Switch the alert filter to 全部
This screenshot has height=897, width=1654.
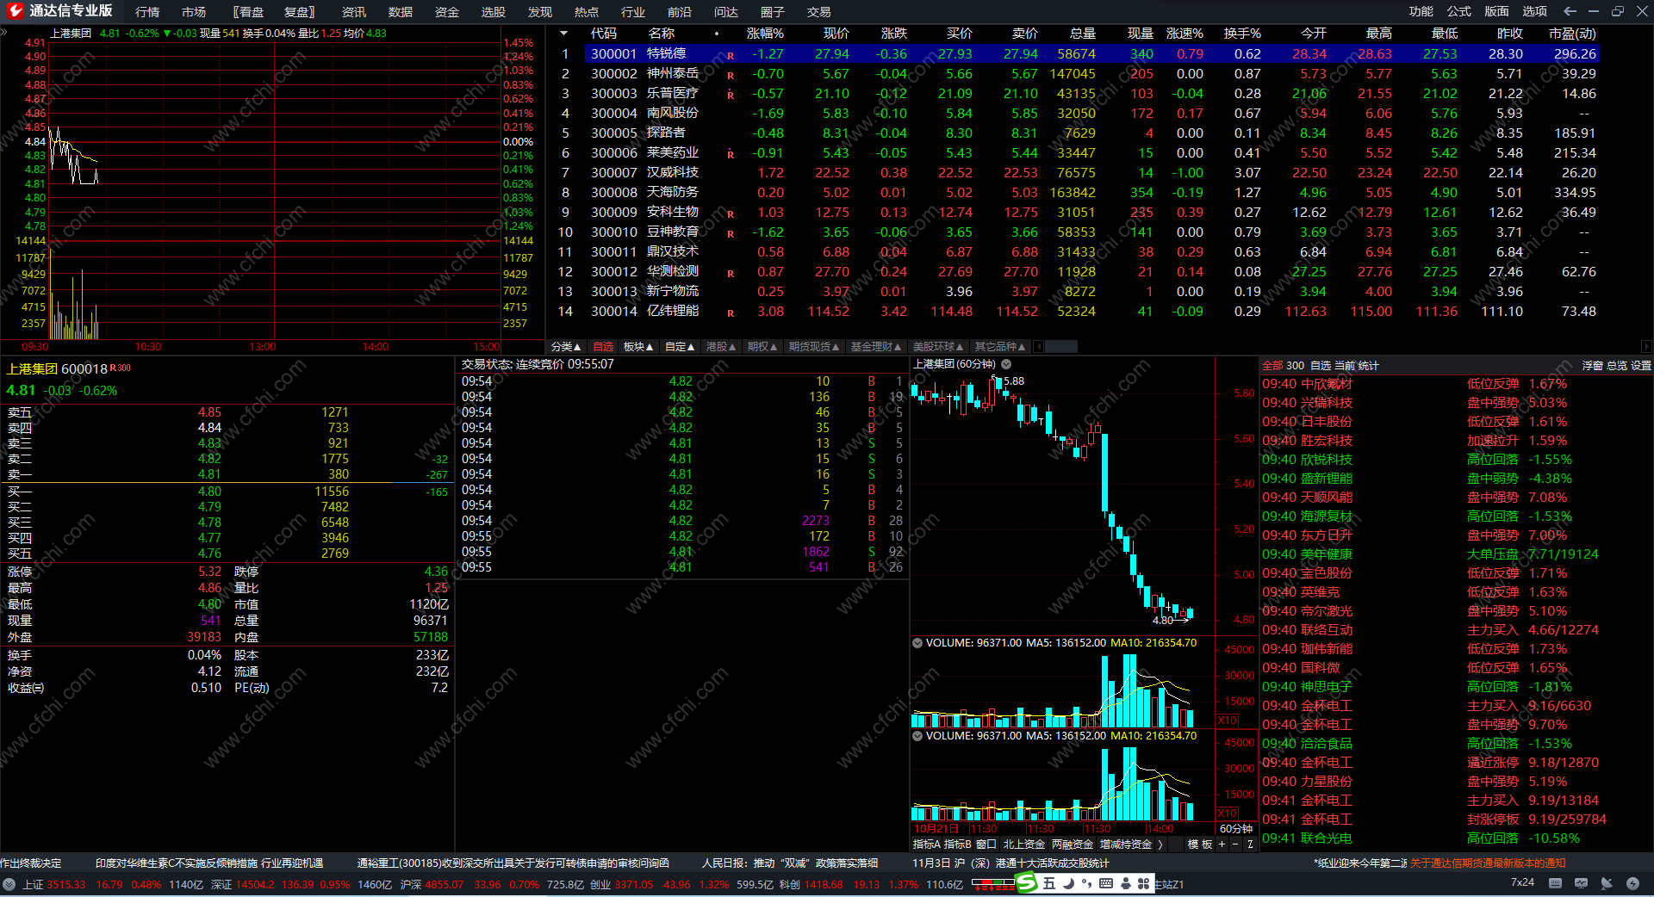1272,366
